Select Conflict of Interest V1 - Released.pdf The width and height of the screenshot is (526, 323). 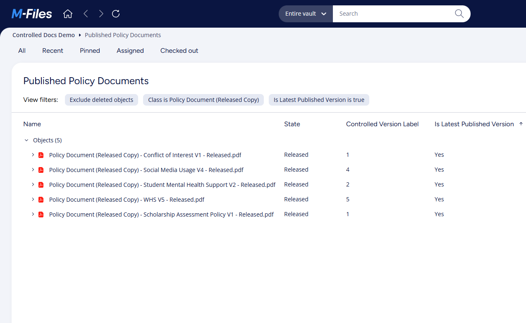tap(145, 155)
